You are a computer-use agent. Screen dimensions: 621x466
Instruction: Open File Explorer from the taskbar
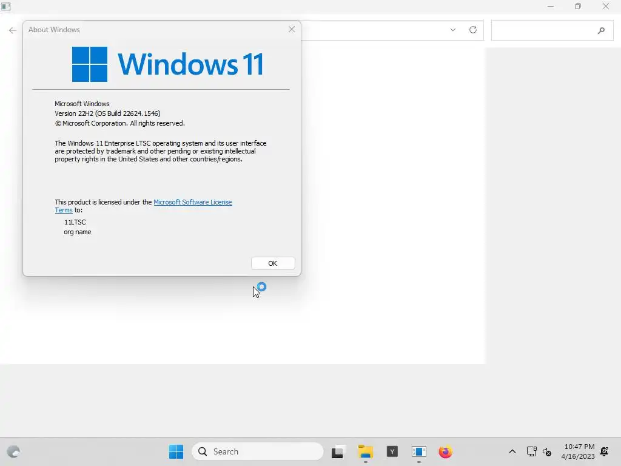tap(365, 451)
